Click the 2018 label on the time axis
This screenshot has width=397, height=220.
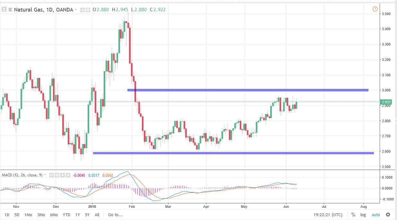[92, 206]
